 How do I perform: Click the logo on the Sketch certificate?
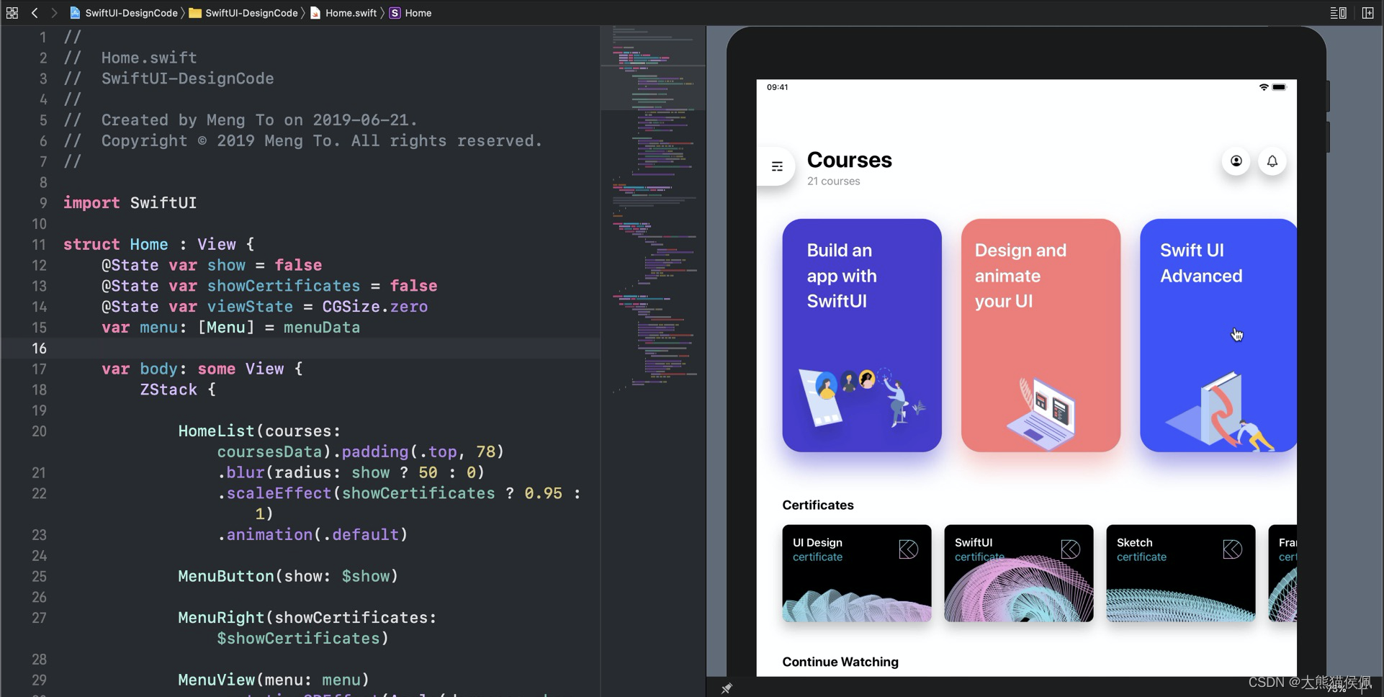point(1232,549)
